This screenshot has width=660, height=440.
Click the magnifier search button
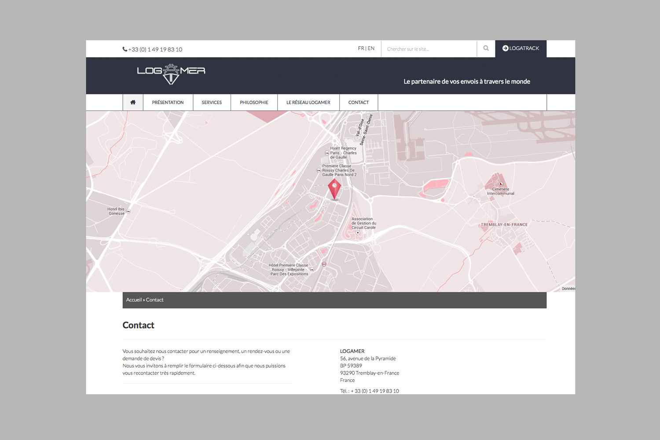pos(486,48)
